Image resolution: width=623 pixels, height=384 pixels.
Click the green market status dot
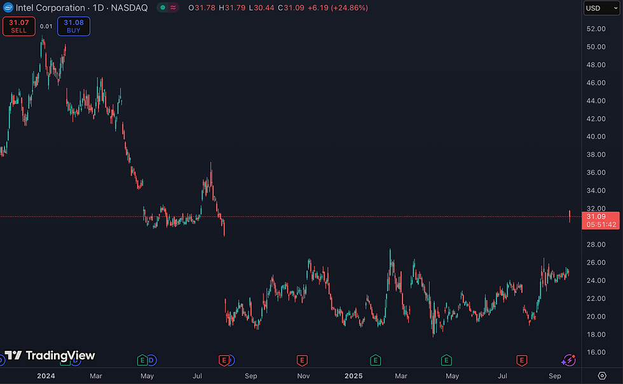pyautogui.click(x=163, y=8)
